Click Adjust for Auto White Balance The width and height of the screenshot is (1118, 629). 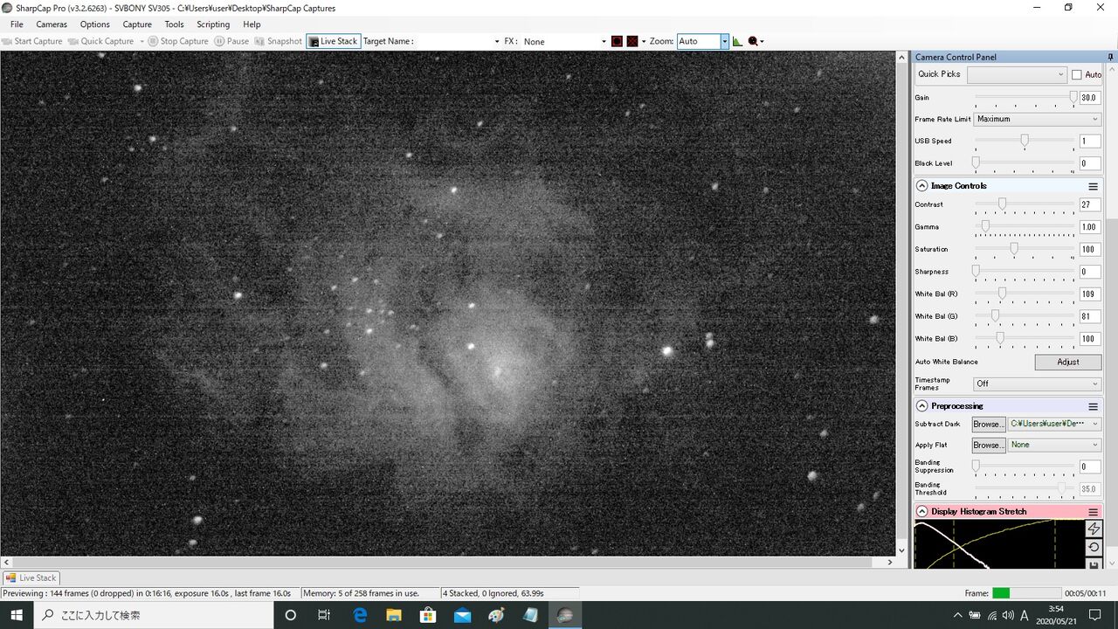pos(1068,362)
